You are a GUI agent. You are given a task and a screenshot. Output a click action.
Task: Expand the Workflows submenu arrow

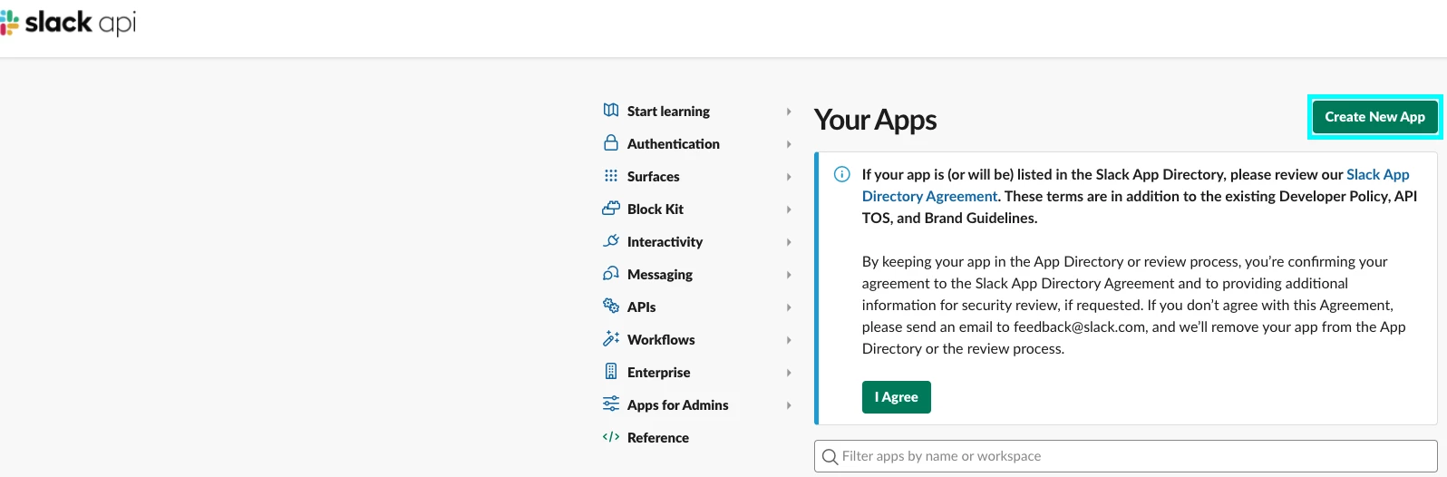tap(789, 340)
